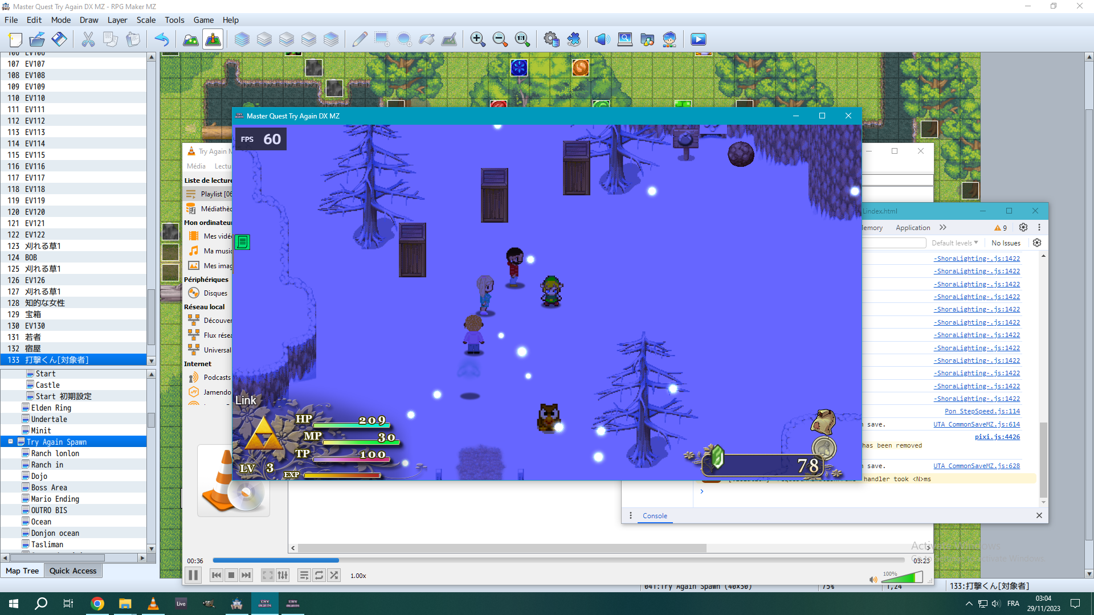The width and height of the screenshot is (1094, 615).
Task: Select the Rectangle drawing tool
Action: point(382,39)
